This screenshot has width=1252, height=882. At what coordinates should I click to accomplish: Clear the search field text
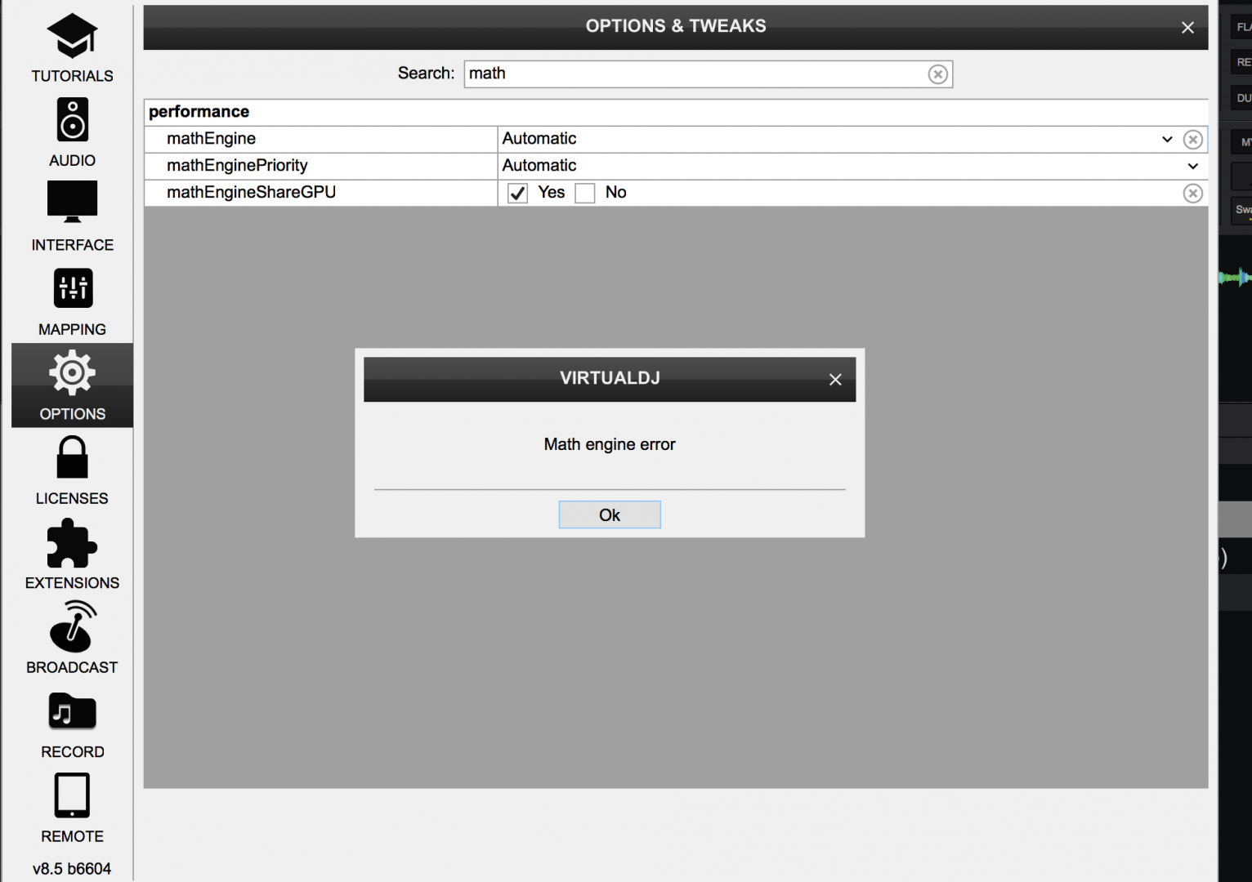click(937, 74)
